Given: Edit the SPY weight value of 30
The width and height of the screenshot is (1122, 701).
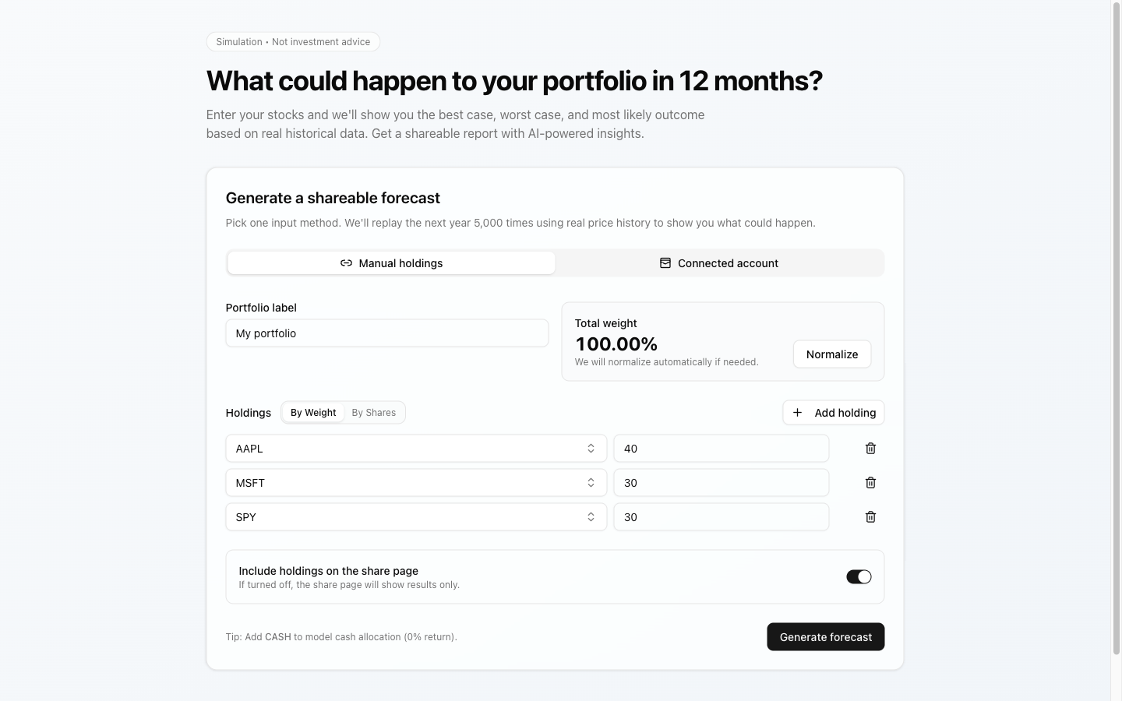Looking at the screenshot, I should tap(721, 516).
